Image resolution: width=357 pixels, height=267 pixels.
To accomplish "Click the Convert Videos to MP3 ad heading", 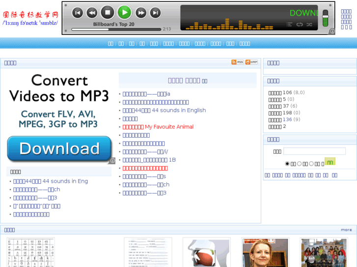I will 59,88.
